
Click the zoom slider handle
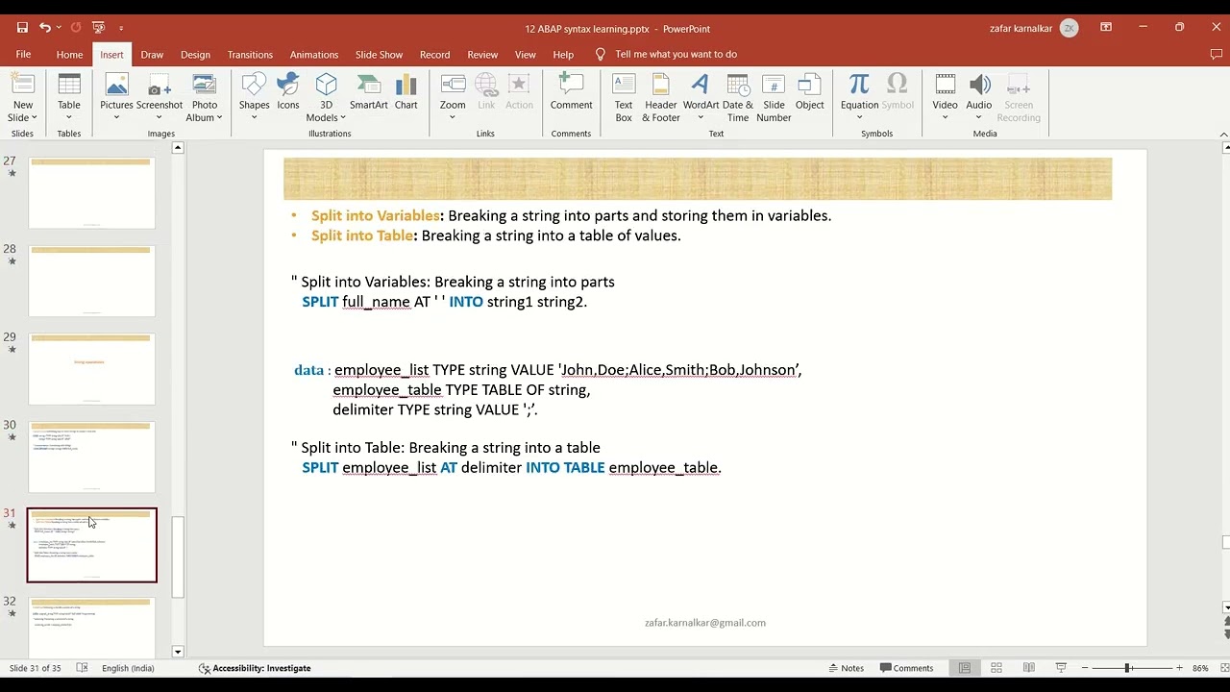click(1127, 668)
